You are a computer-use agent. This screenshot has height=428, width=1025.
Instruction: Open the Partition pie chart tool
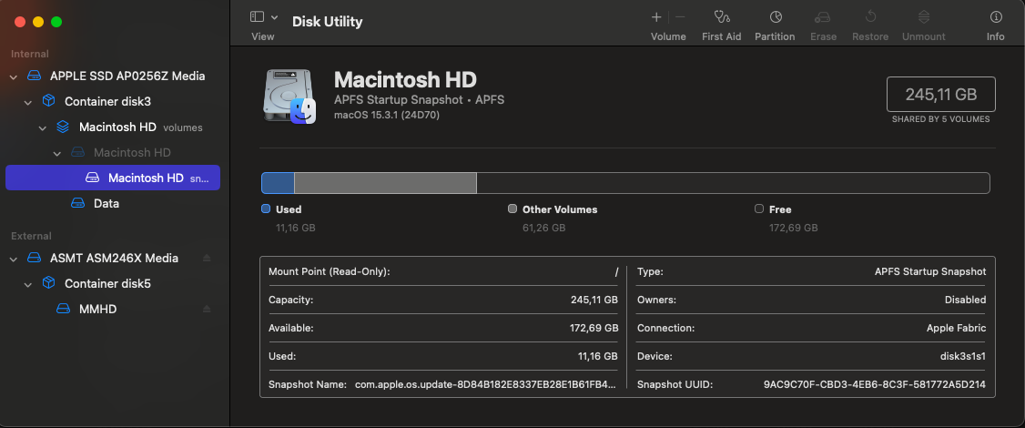click(x=776, y=17)
